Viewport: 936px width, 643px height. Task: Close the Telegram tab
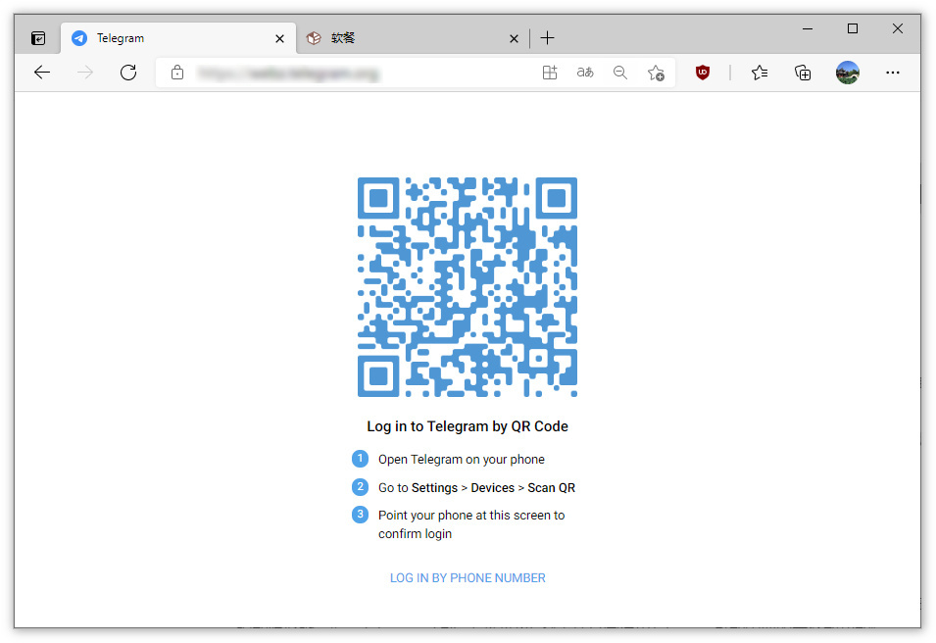(279, 38)
